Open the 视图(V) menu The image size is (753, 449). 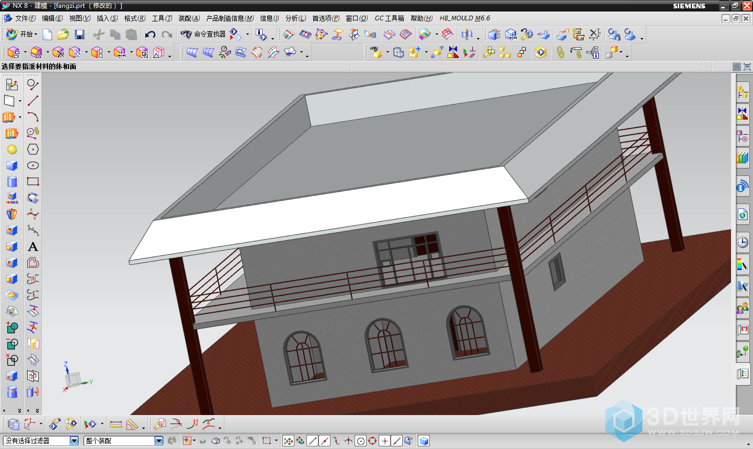point(79,18)
